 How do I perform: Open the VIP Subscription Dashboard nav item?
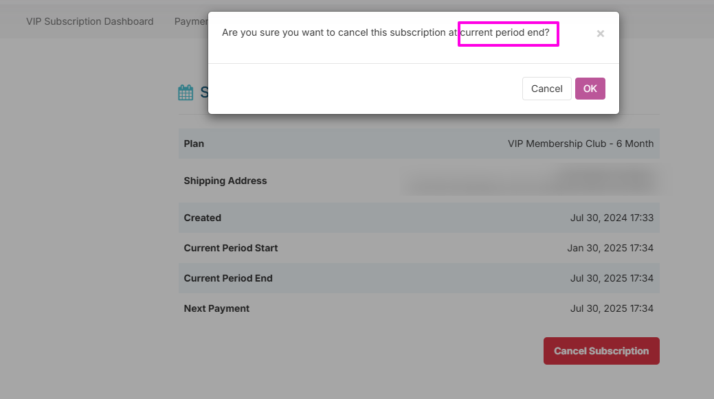pos(90,21)
